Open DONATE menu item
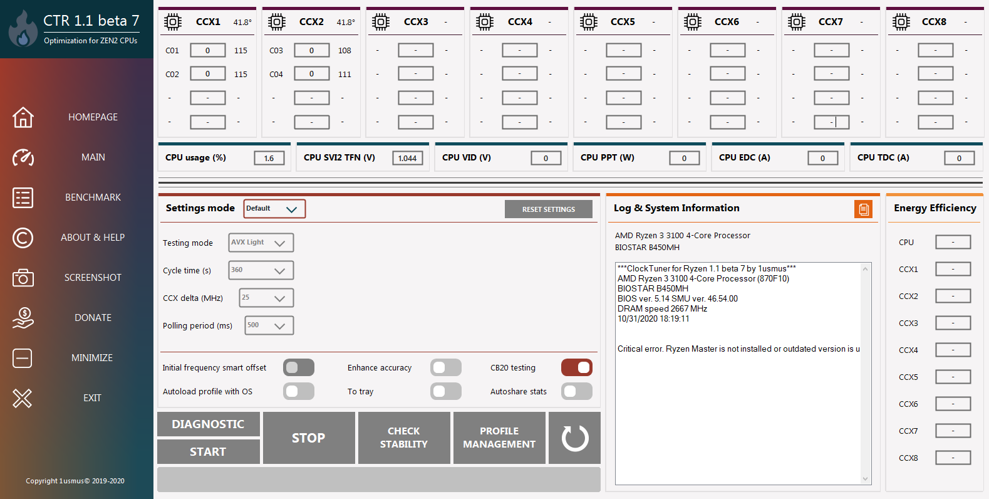The width and height of the screenshot is (989, 499). point(93,318)
